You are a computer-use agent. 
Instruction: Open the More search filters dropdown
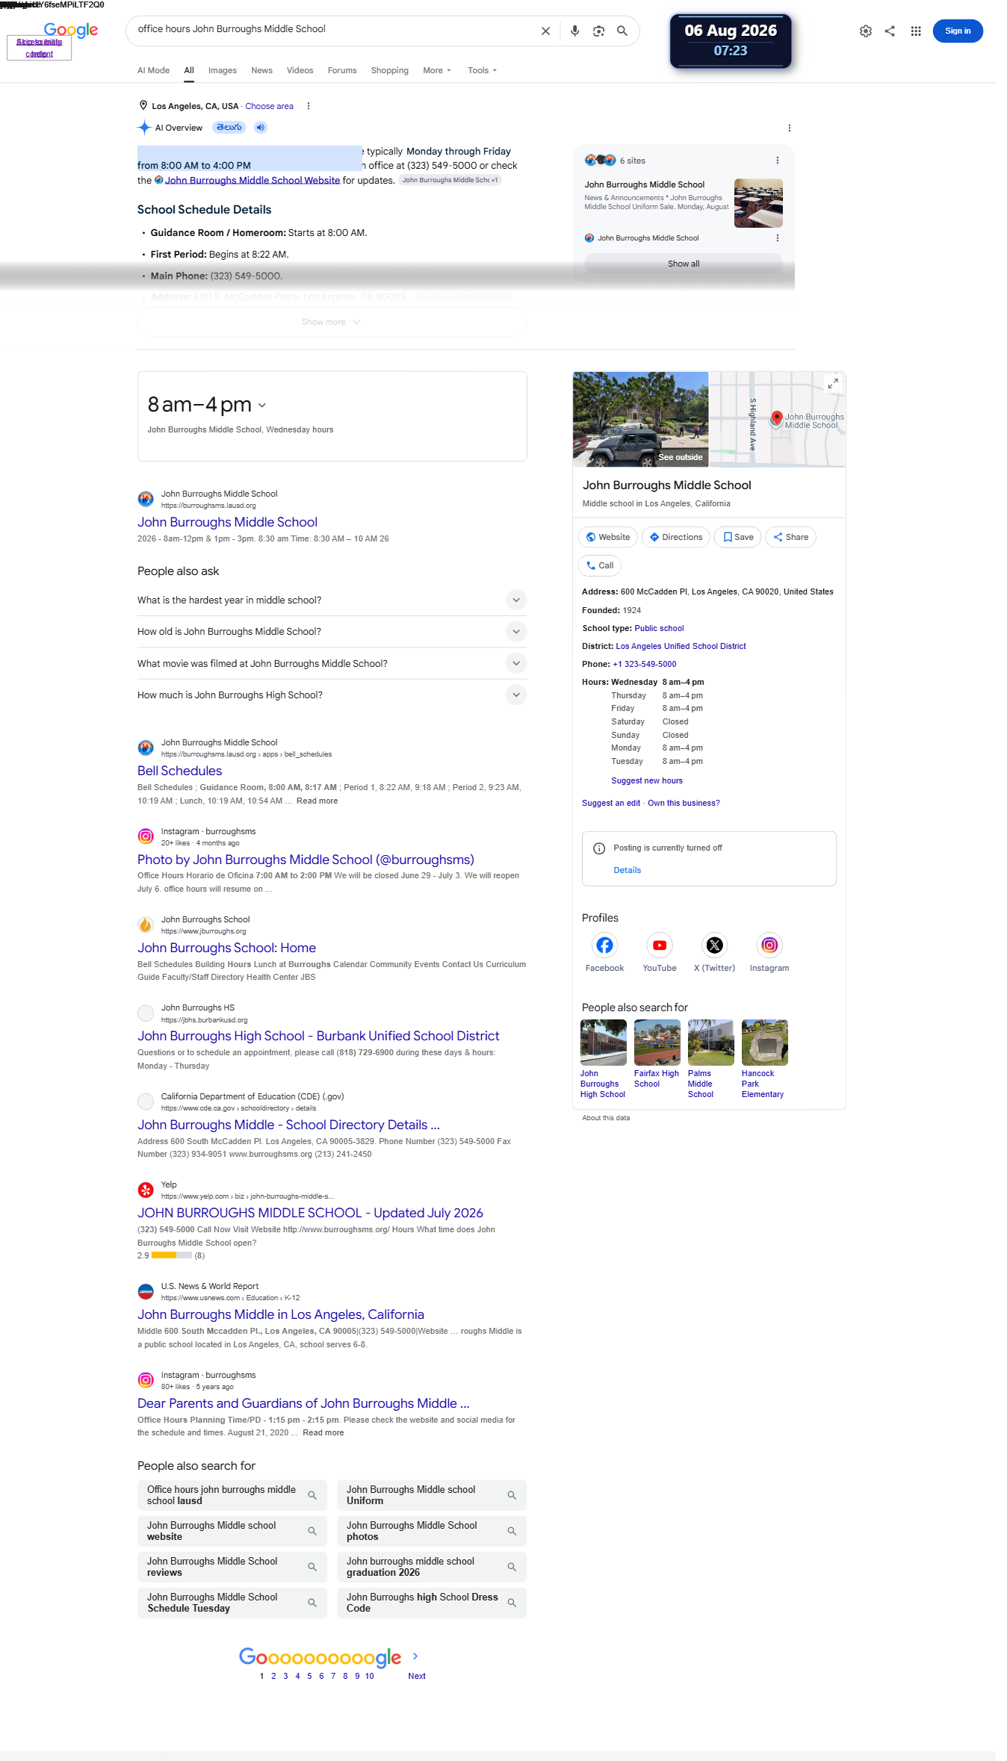pos(437,70)
